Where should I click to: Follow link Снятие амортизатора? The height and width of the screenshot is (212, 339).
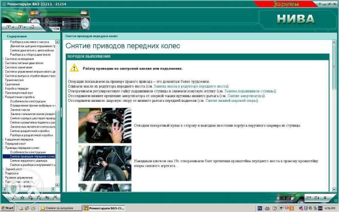(x=246, y=96)
